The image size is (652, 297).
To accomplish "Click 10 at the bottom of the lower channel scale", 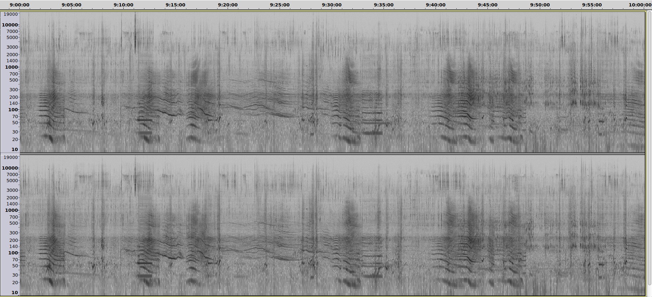I will (14, 293).
